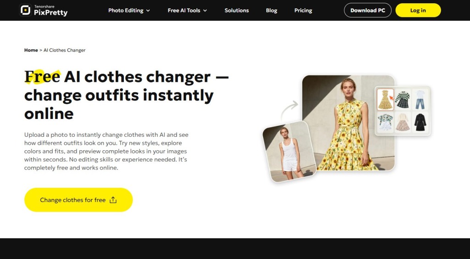Choose the striped sweater and skirt outfit
Image resolution: width=470 pixels, height=259 pixels.
pyautogui.click(x=402, y=100)
